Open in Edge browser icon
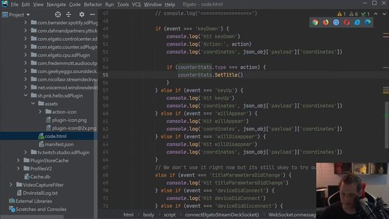 pyautogui.click(x=367, y=23)
